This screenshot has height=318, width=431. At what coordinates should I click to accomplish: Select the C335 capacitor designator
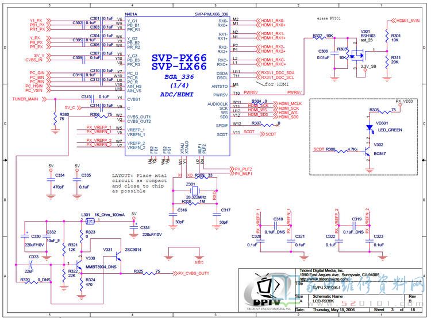[86, 175]
